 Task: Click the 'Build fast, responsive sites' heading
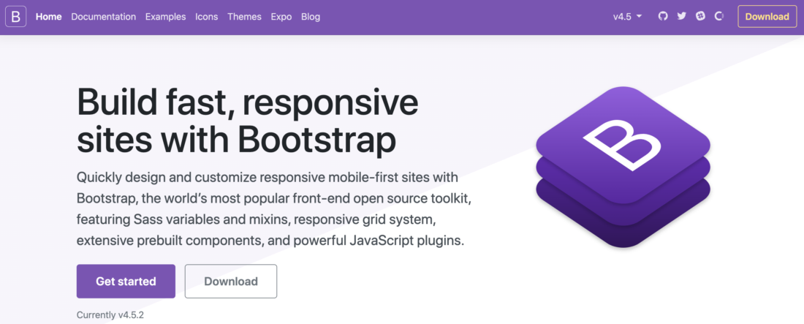(248, 121)
